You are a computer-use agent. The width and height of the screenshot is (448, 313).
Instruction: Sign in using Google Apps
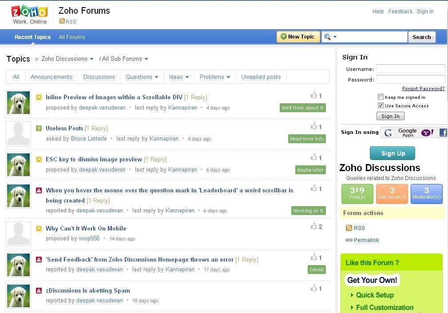tap(408, 132)
